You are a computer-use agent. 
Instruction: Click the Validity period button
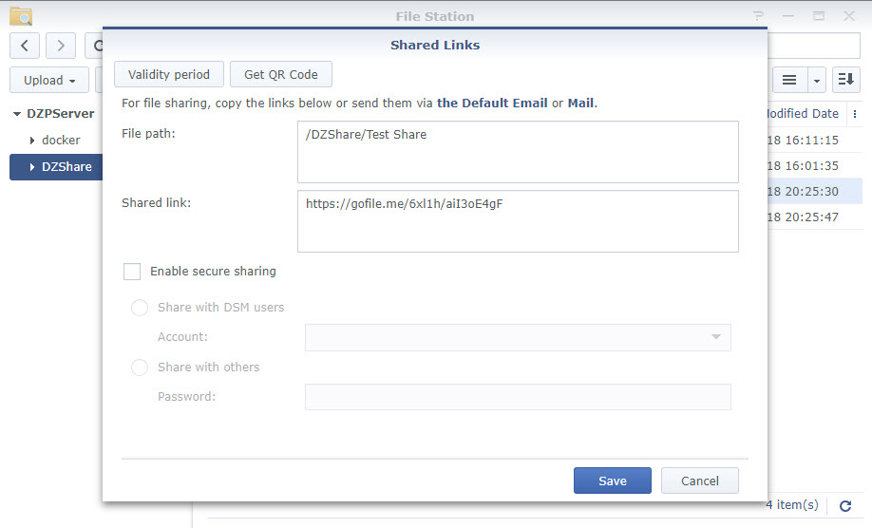point(169,74)
